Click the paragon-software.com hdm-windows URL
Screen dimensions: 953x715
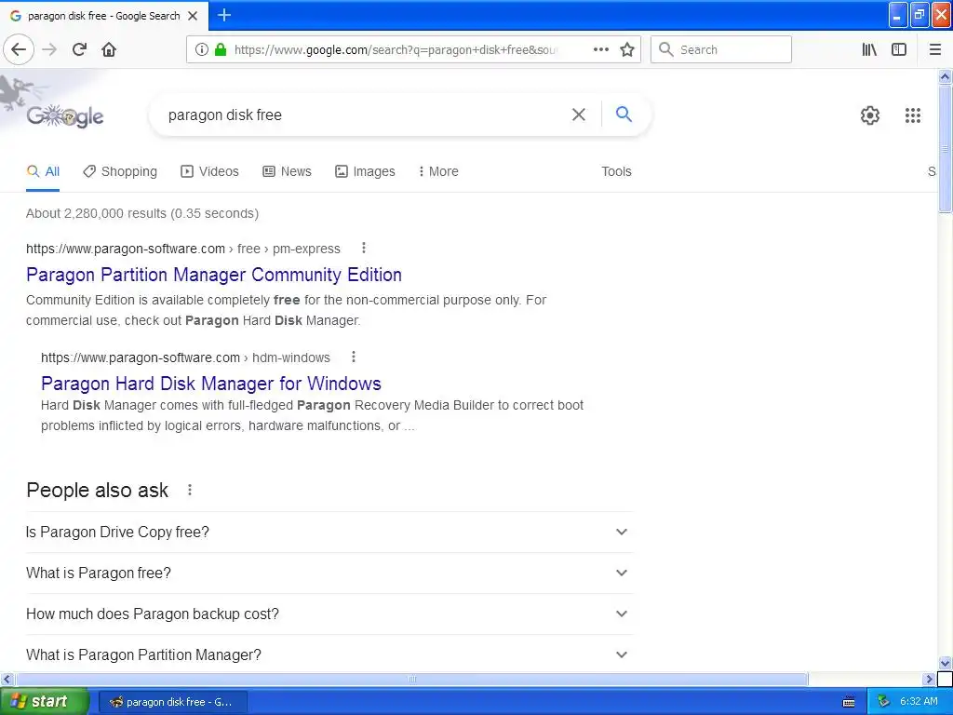(x=185, y=357)
